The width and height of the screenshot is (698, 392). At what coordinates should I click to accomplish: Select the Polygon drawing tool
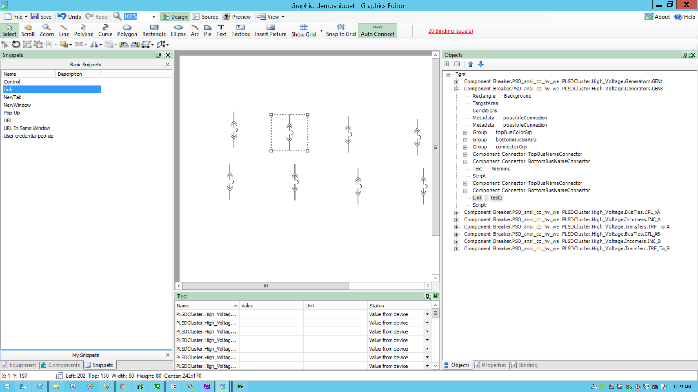coord(127,30)
